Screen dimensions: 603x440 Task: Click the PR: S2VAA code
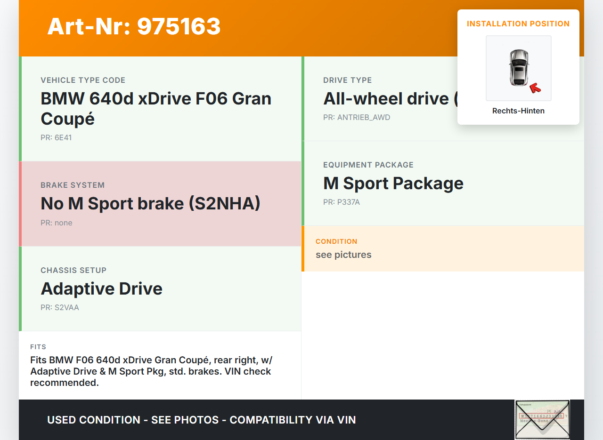point(60,308)
